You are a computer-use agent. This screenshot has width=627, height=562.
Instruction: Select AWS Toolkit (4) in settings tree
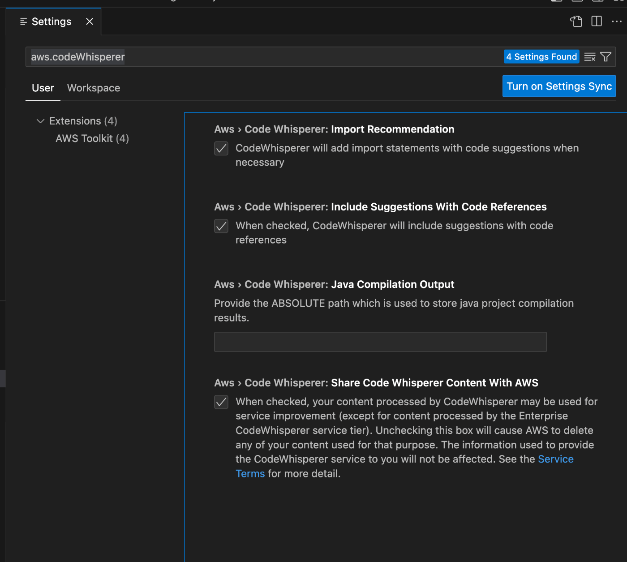click(92, 138)
